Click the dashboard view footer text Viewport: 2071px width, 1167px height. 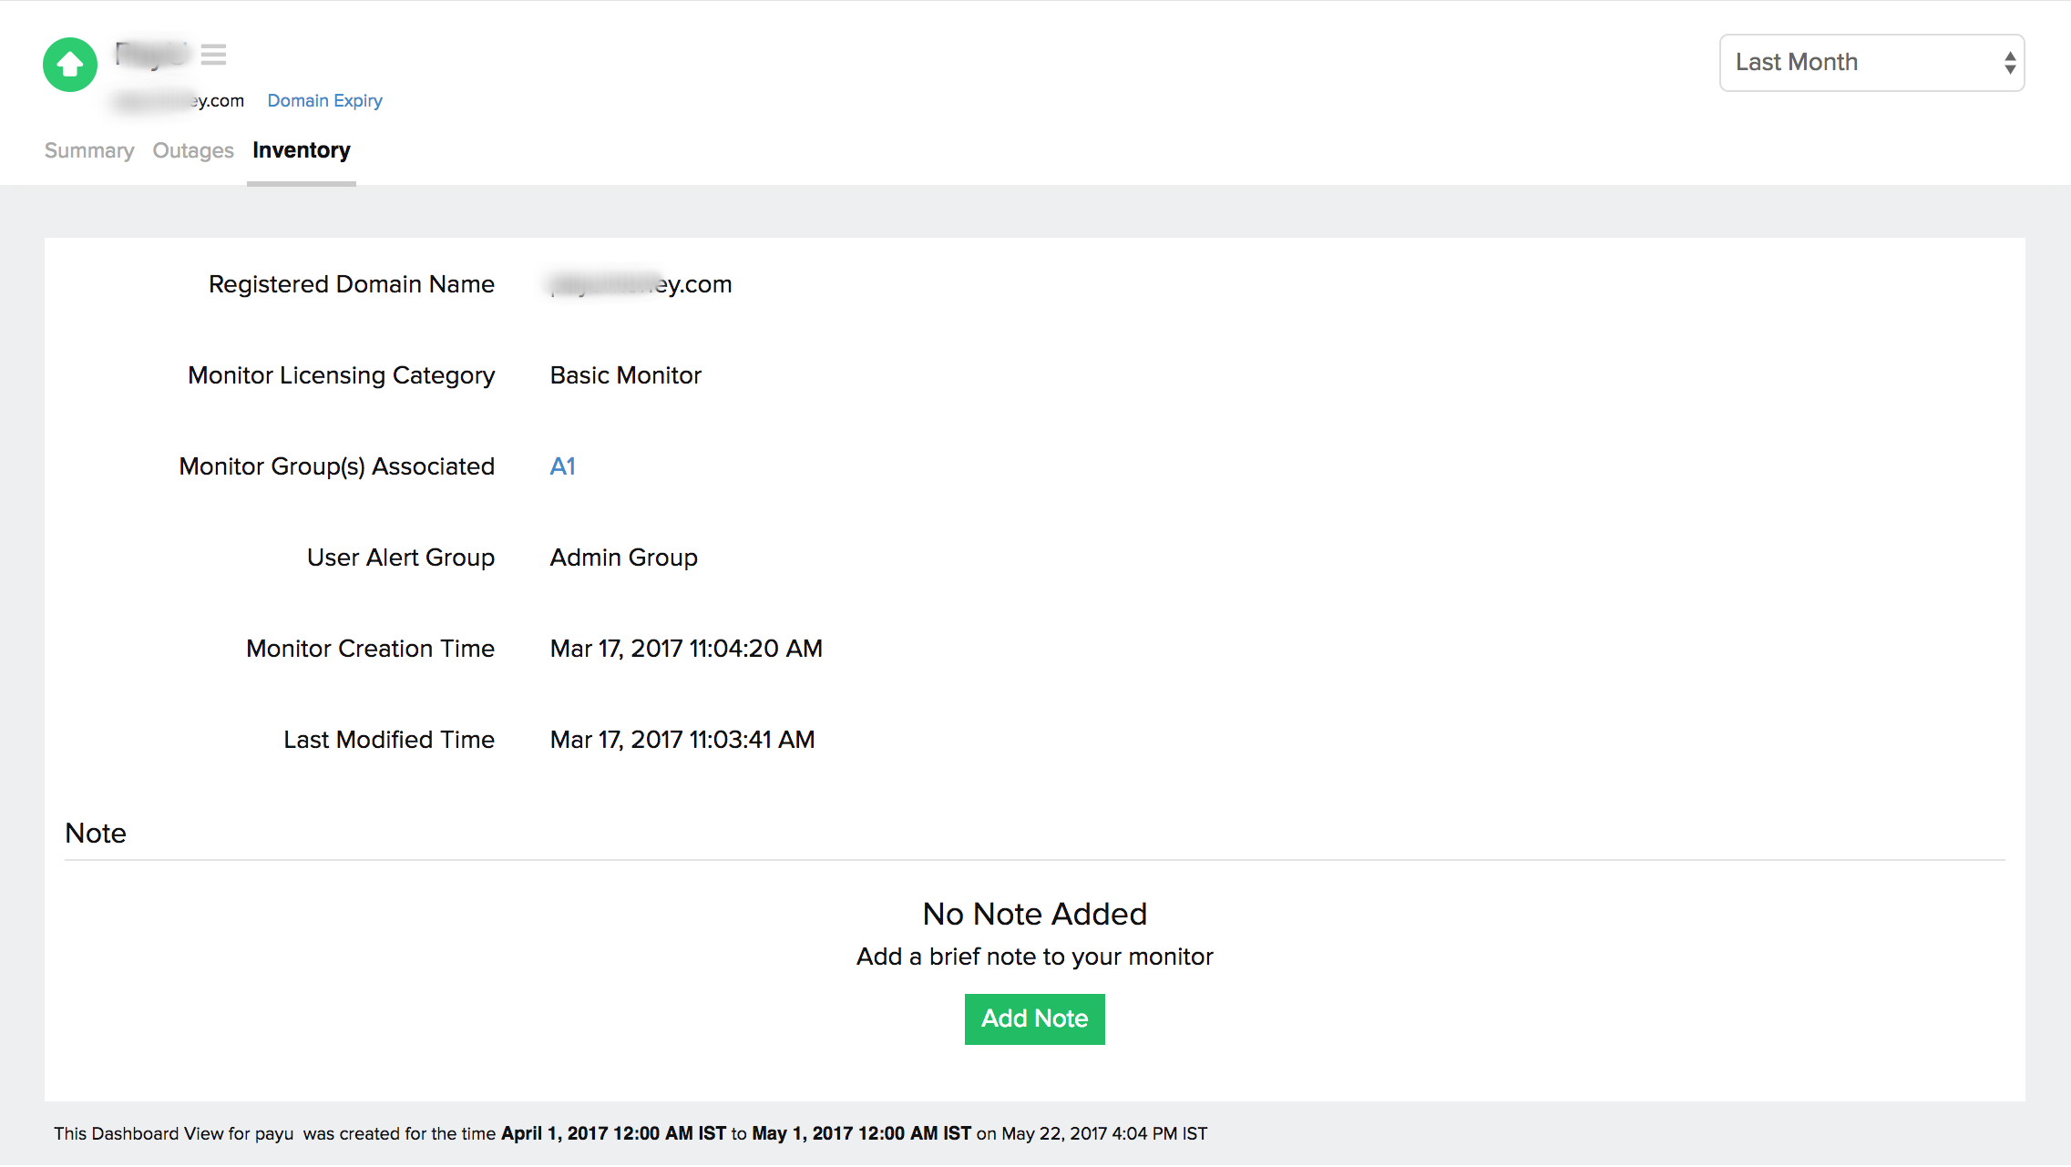630,1134
